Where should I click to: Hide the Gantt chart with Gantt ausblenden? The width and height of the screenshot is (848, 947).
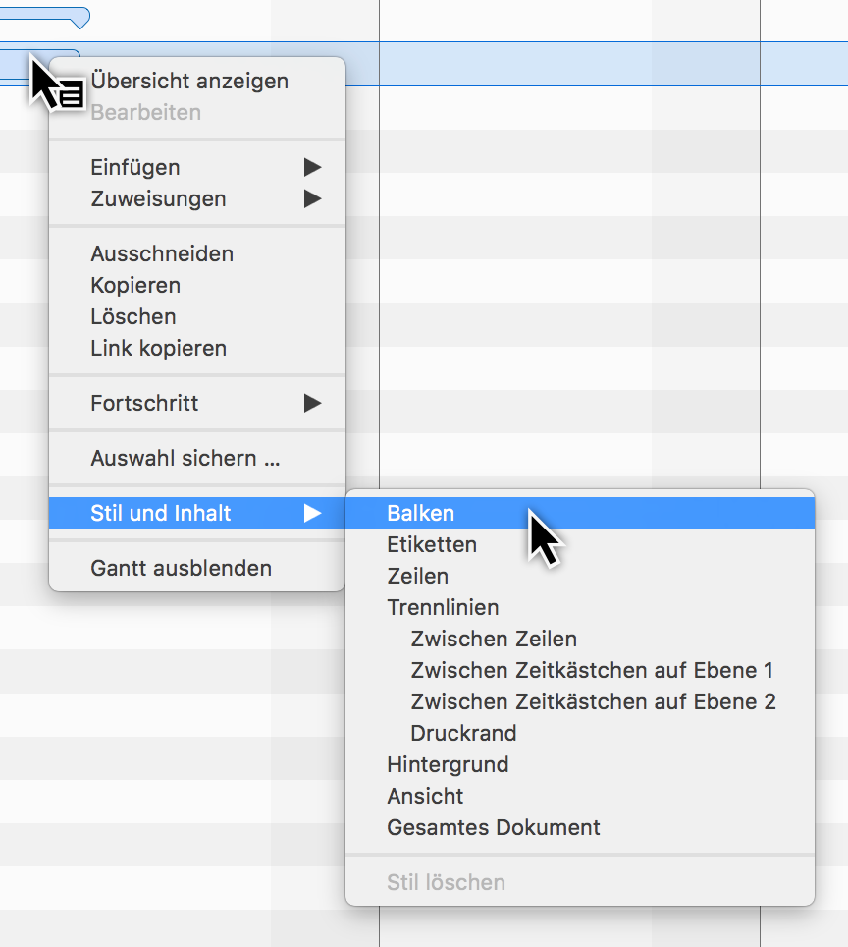(x=165, y=568)
